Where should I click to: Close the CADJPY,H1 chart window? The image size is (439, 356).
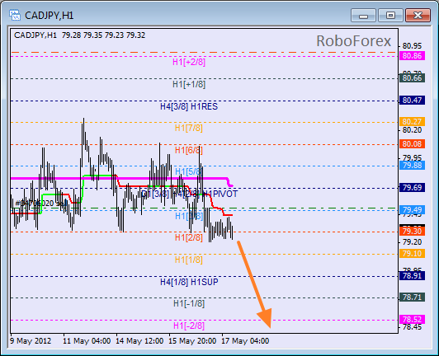coord(418,15)
